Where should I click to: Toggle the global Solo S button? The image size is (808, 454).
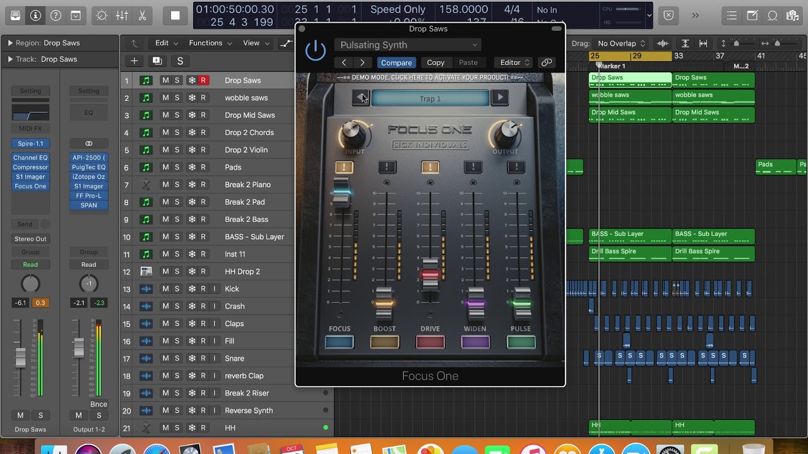point(180,61)
